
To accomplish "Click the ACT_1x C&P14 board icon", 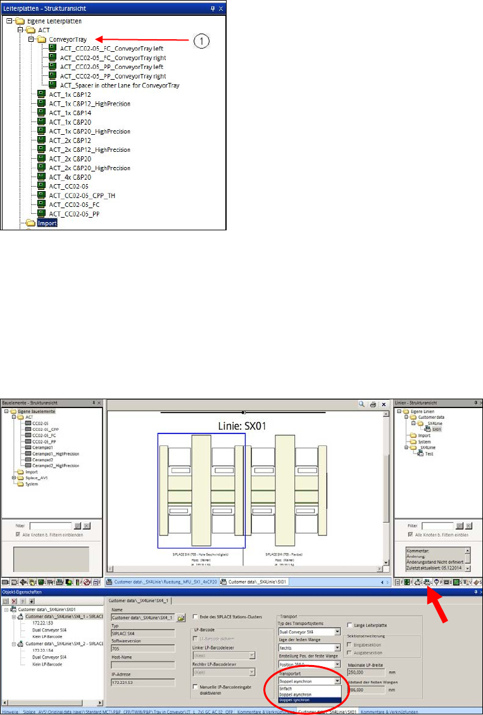I will tap(42, 113).
